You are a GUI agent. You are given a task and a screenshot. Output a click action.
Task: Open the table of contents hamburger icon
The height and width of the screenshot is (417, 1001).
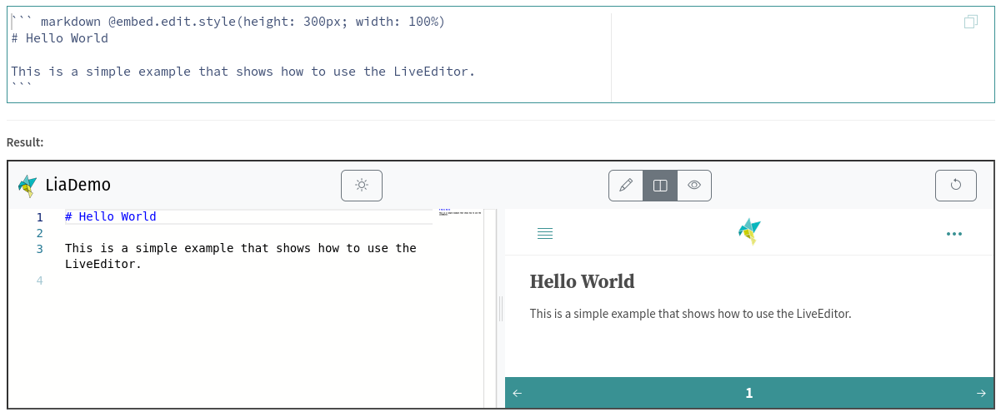[545, 234]
